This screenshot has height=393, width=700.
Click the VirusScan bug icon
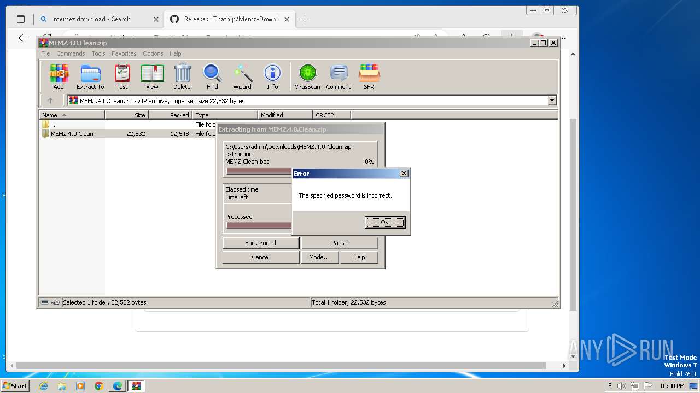click(x=307, y=76)
